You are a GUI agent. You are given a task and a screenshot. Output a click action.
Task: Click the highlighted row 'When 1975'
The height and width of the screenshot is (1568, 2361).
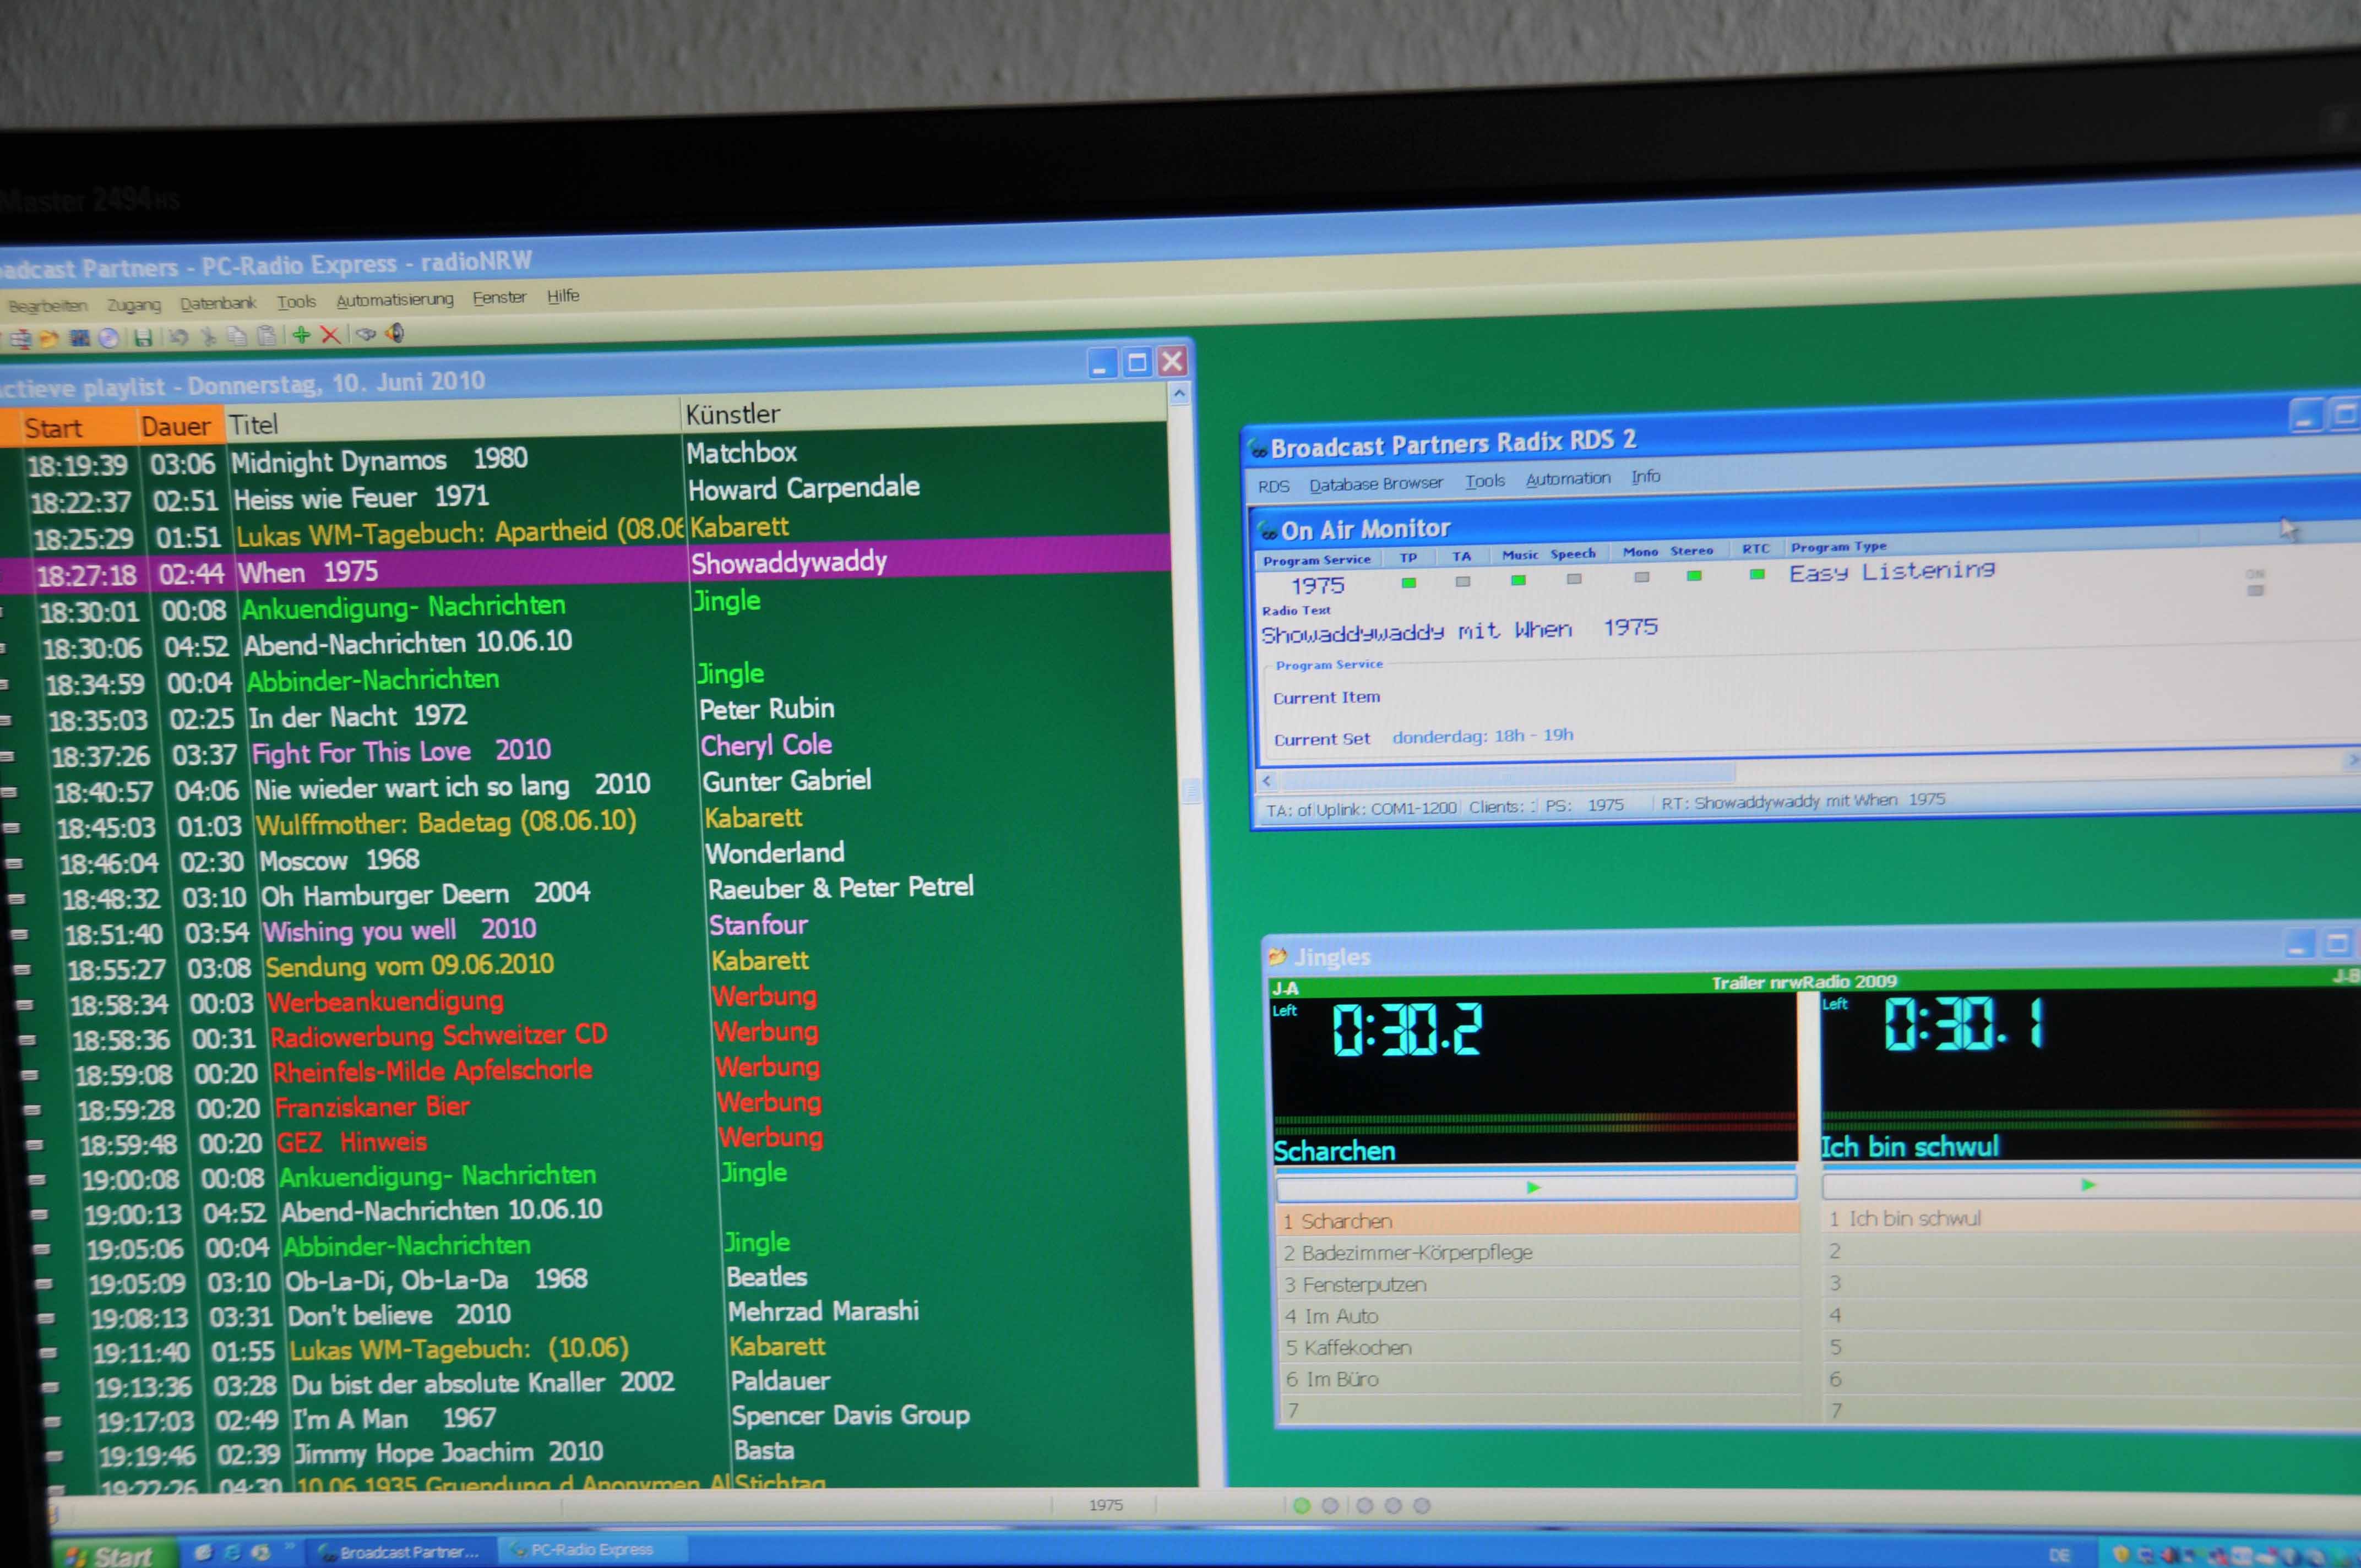586,568
